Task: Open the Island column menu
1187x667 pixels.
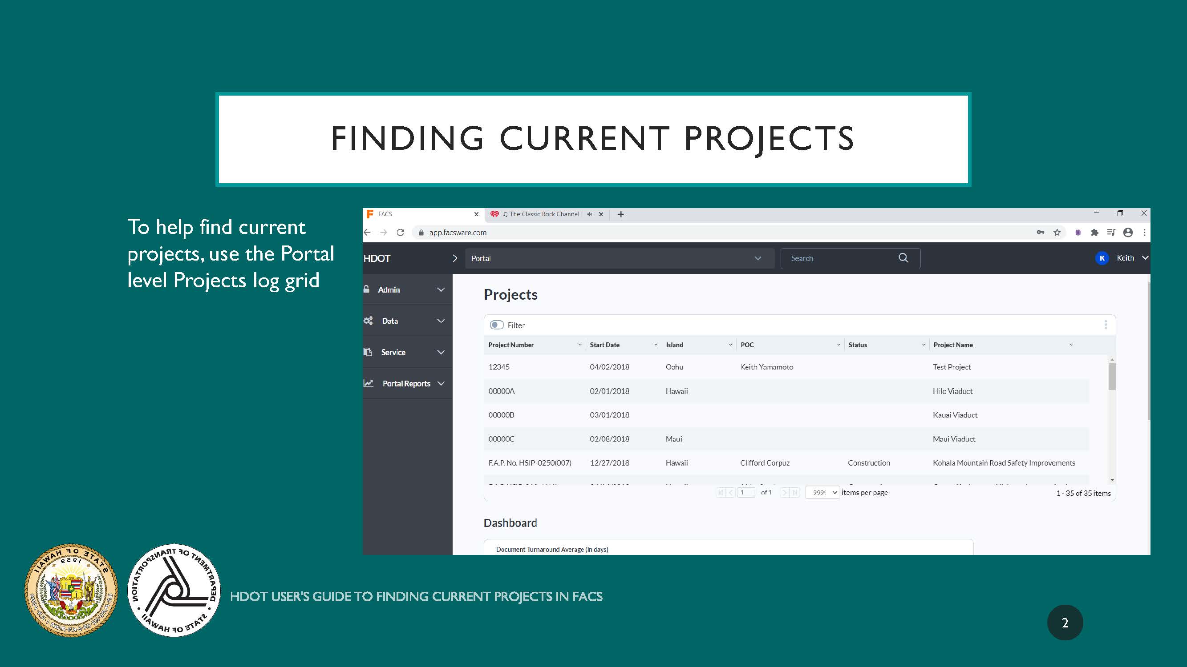Action: point(730,345)
